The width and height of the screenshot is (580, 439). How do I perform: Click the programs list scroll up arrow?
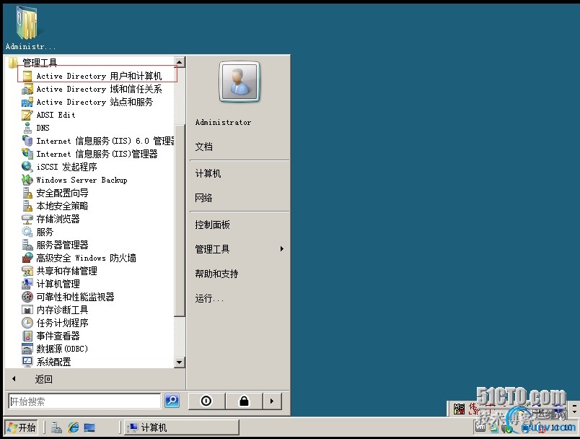(x=180, y=62)
